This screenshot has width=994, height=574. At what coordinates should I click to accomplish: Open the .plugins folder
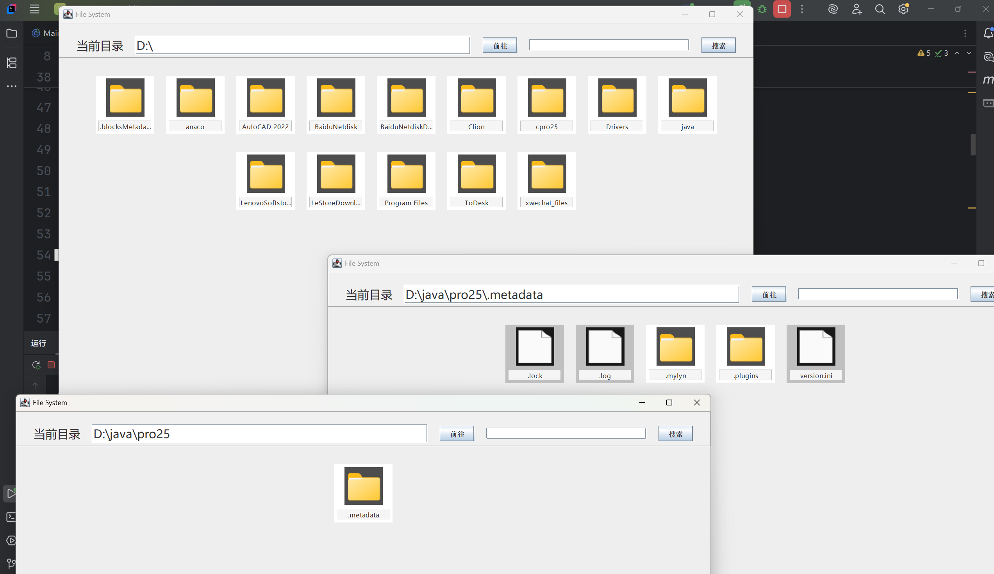coord(745,347)
